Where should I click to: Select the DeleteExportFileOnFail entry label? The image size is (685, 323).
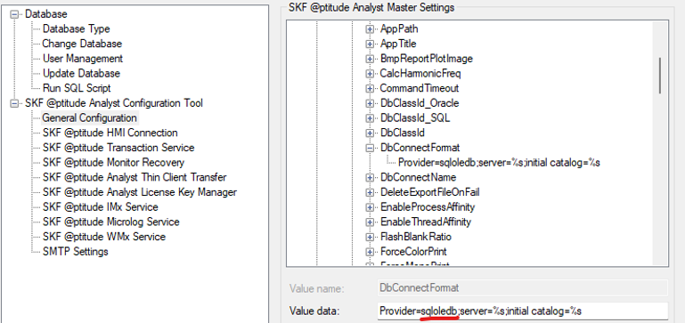[430, 192]
